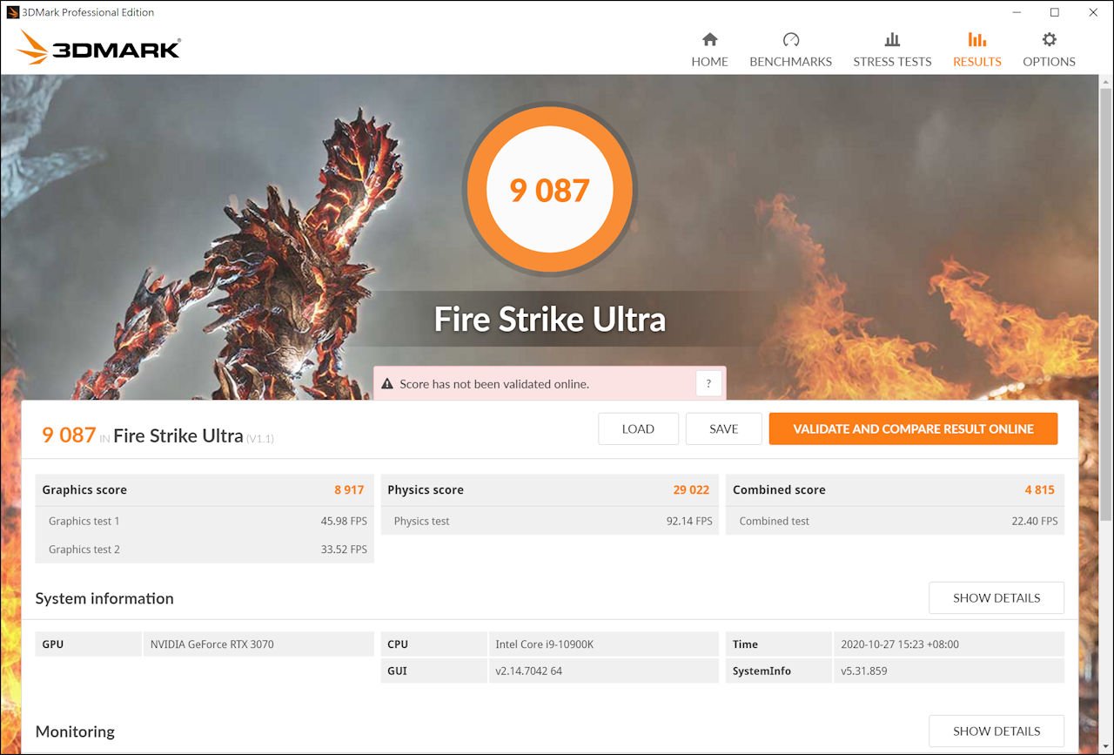Click the System information heading
This screenshot has width=1114, height=755.
pyautogui.click(x=104, y=598)
